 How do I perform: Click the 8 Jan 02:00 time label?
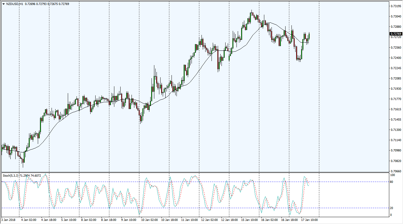[x=89, y=220]
